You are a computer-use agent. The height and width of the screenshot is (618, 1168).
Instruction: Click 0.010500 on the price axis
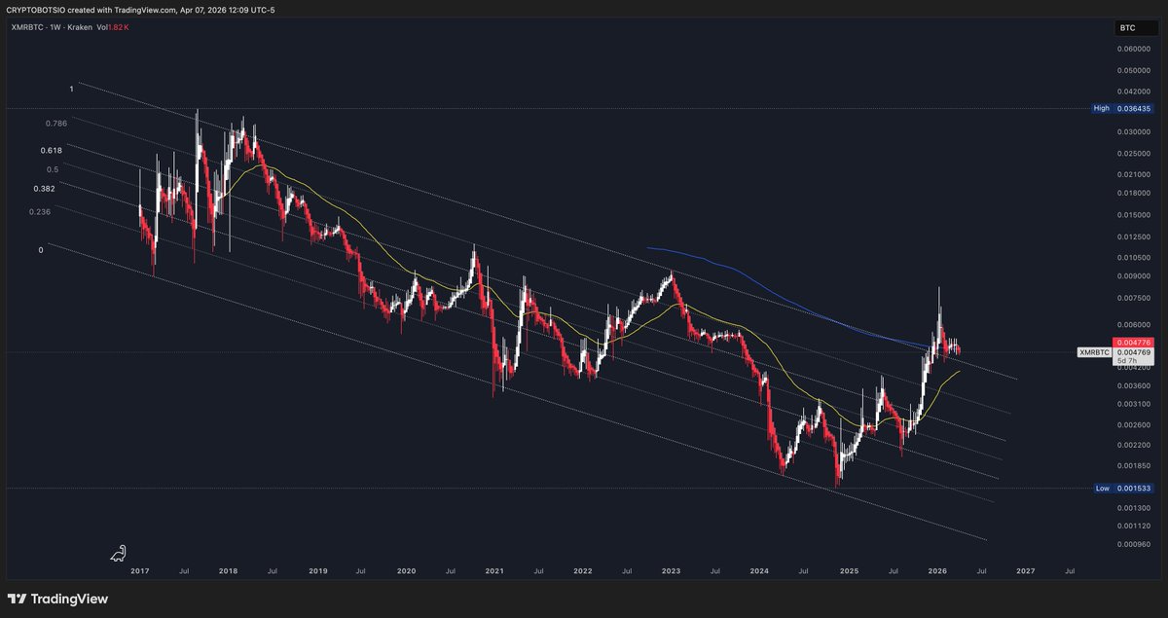coord(1132,257)
